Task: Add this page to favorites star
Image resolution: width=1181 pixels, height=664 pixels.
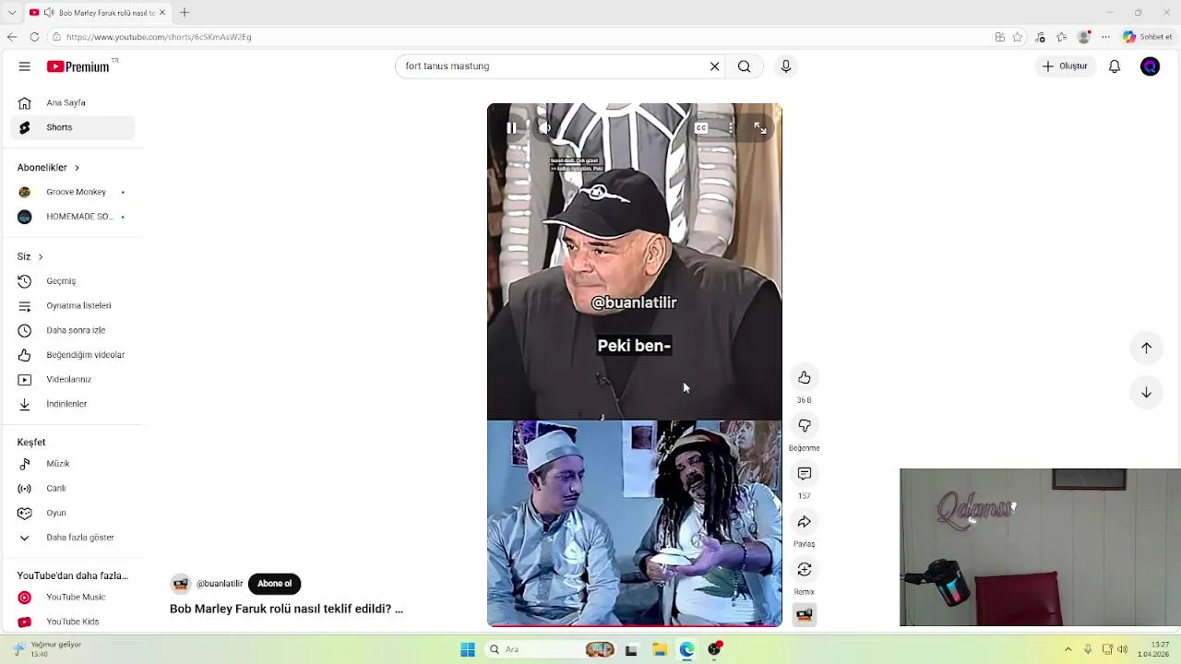Action: 1018,37
